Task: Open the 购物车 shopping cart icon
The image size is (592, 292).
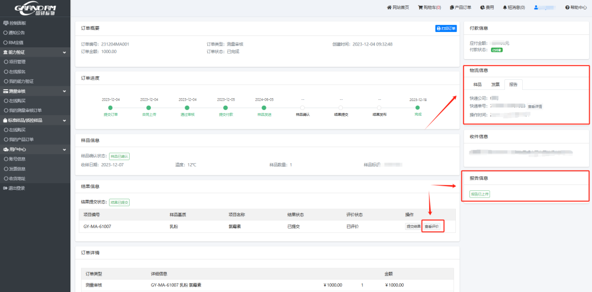Action: [x=420, y=8]
